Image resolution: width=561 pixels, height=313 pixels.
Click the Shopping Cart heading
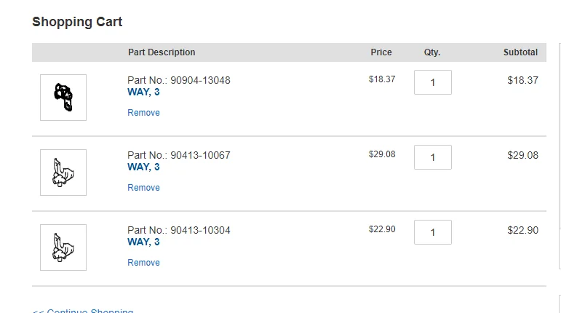77,22
